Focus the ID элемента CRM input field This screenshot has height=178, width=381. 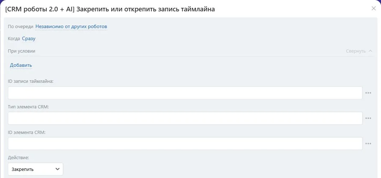pos(185,144)
